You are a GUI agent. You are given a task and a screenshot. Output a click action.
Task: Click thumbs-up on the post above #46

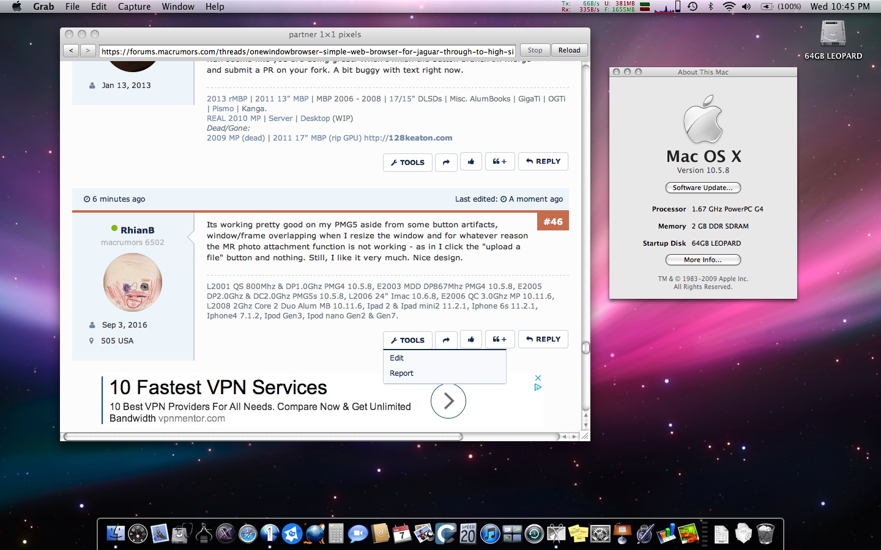coord(471,161)
